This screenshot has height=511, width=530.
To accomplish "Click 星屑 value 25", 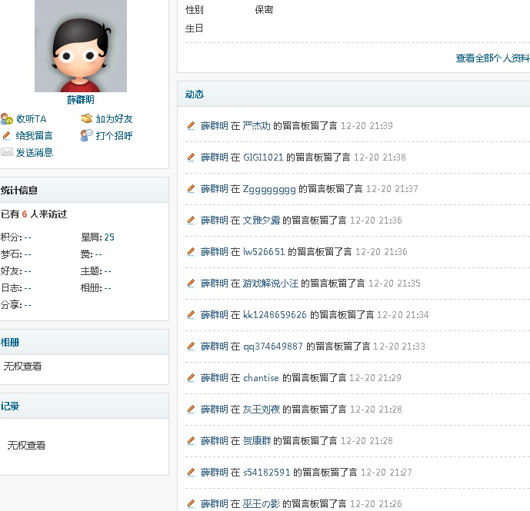I will coord(109,237).
